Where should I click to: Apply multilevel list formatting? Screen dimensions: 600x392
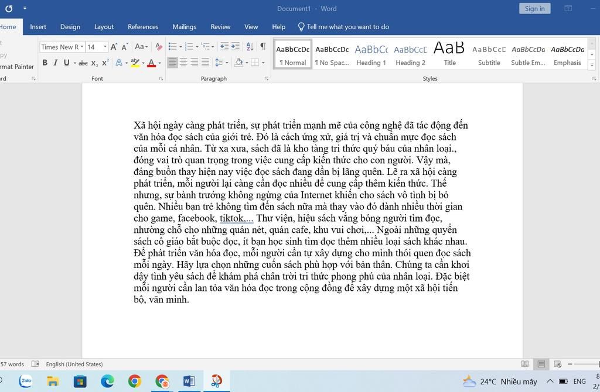click(x=206, y=47)
